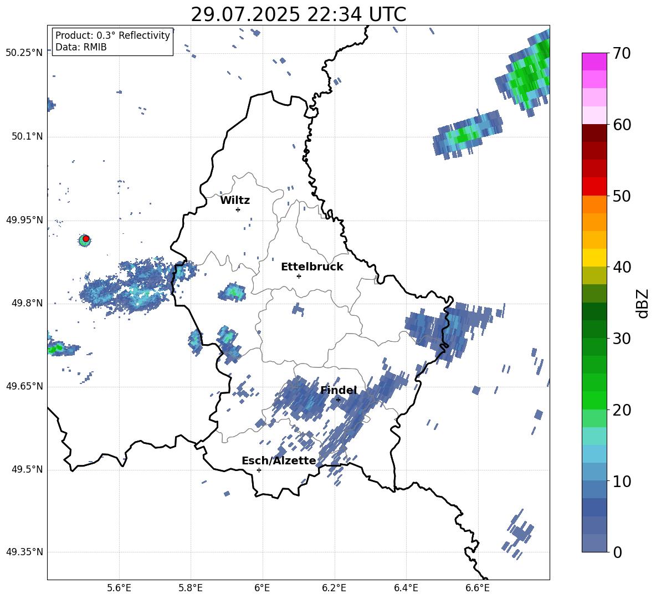
Task: Click the cross marker below Findel
Action: coord(338,400)
